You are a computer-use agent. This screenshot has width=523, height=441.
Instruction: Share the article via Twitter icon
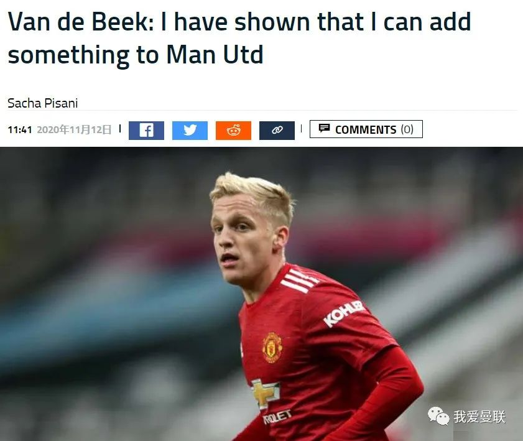(190, 131)
